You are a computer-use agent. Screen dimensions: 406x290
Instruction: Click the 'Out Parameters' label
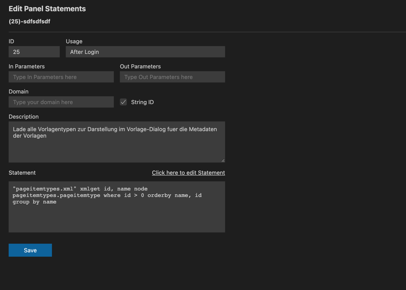tap(140, 67)
